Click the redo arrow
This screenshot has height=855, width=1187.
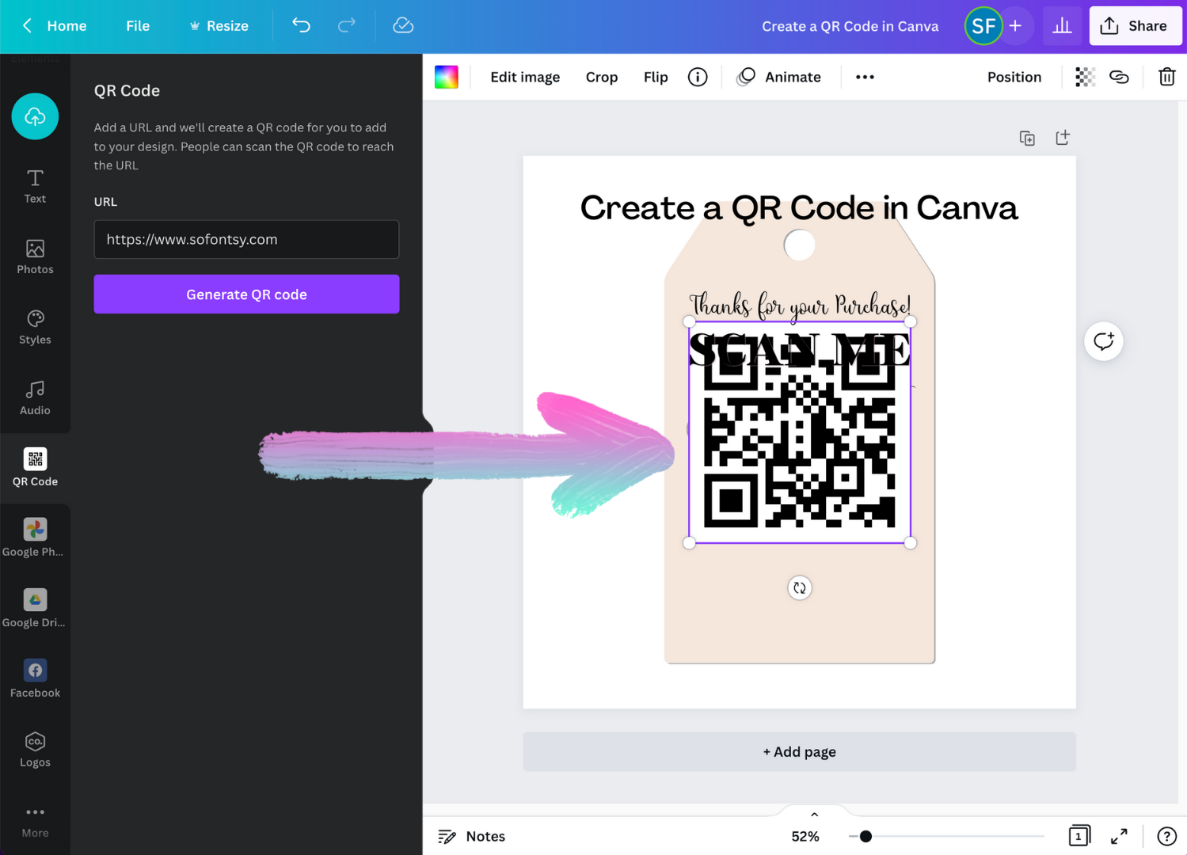pyautogui.click(x=347, y=25)
